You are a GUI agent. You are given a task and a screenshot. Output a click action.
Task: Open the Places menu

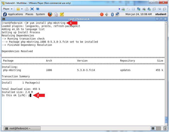pyautogui.click(x=29, y=14)
